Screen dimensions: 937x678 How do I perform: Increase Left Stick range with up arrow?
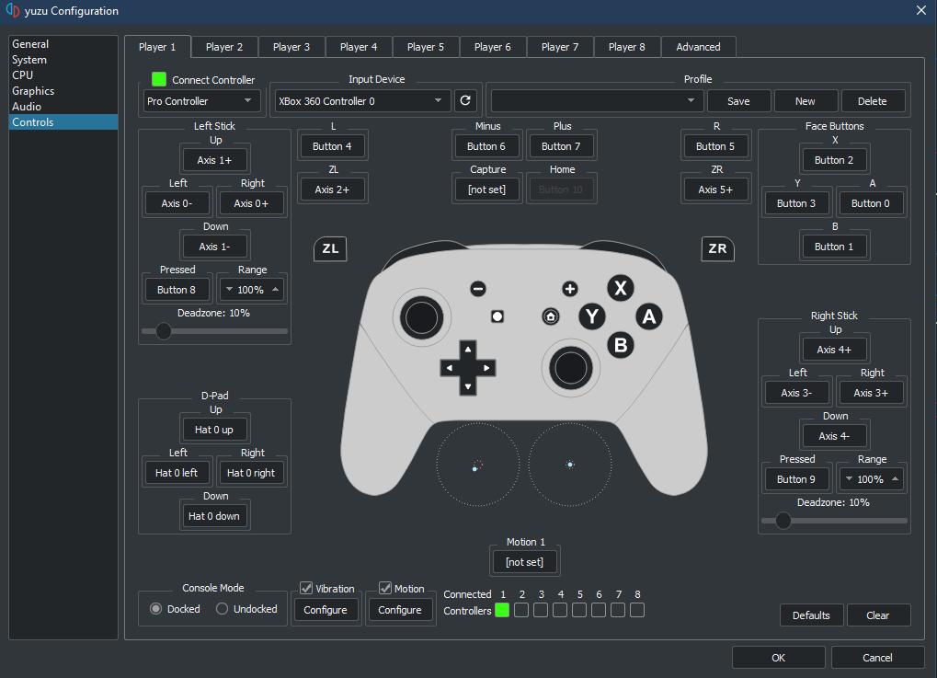pos(276,290)
